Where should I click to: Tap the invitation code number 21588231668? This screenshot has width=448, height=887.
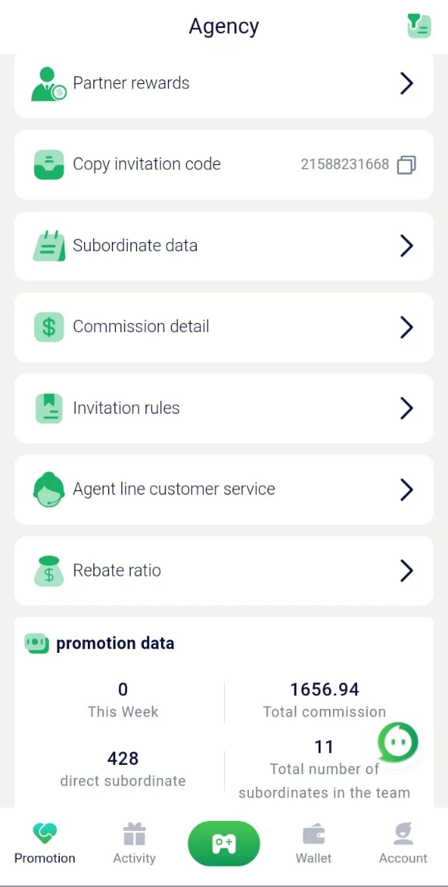click(x=345, y=165)
